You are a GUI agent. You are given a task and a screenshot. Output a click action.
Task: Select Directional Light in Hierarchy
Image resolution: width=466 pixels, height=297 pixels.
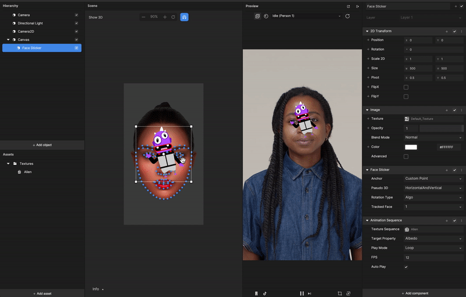click(x=30, y=23)
